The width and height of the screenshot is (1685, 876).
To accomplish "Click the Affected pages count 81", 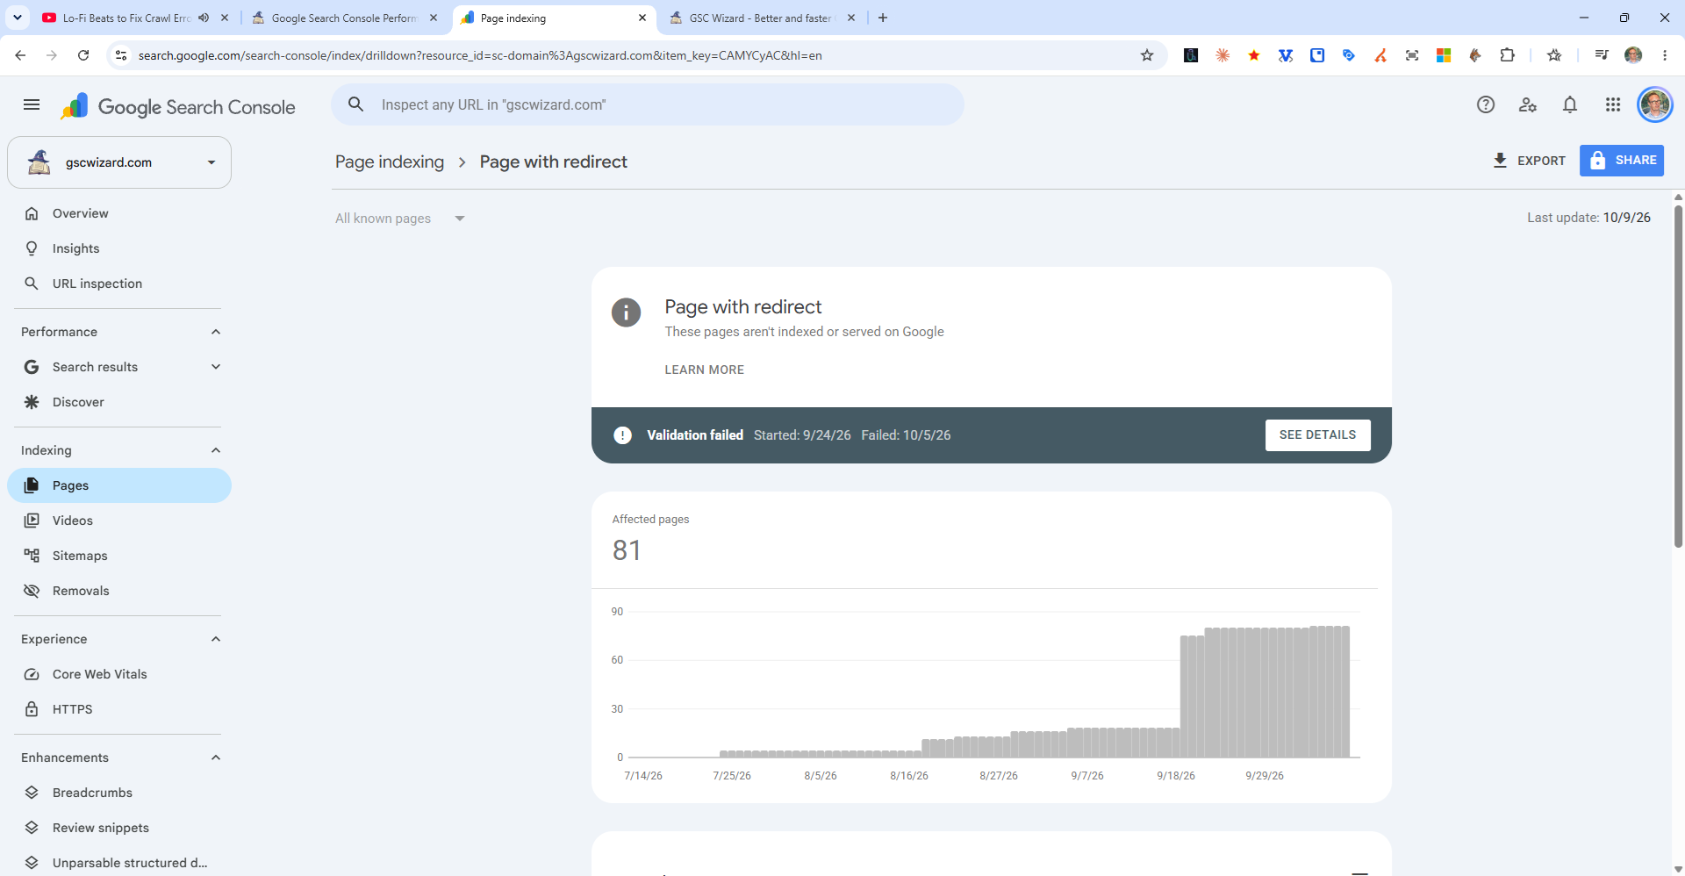I will click(x=627, y=550).
